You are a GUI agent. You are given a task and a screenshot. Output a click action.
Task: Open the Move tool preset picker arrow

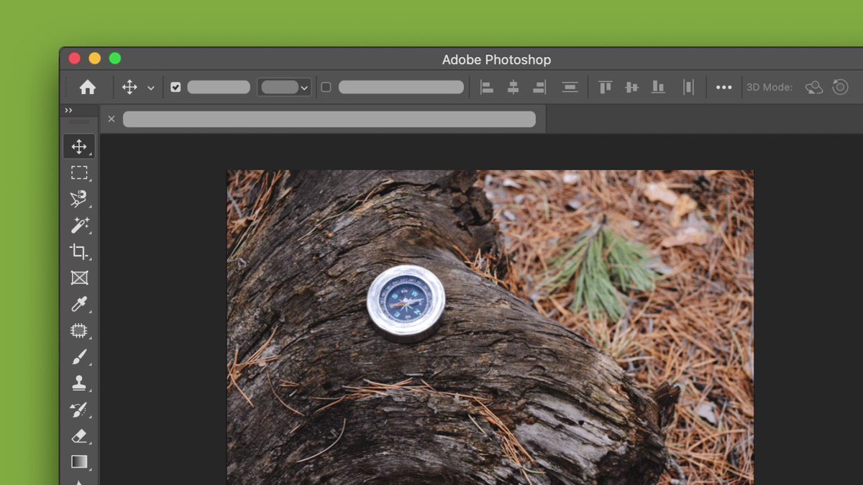150,88
